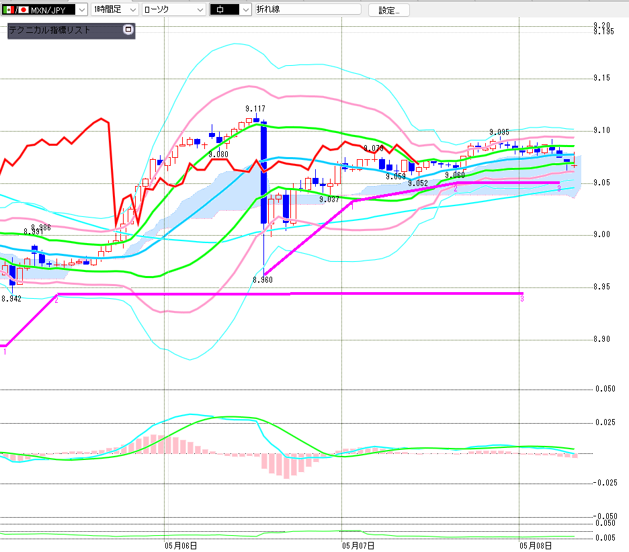
Task: Click the 05月08日 date label
Action: [x=536, y=545]
